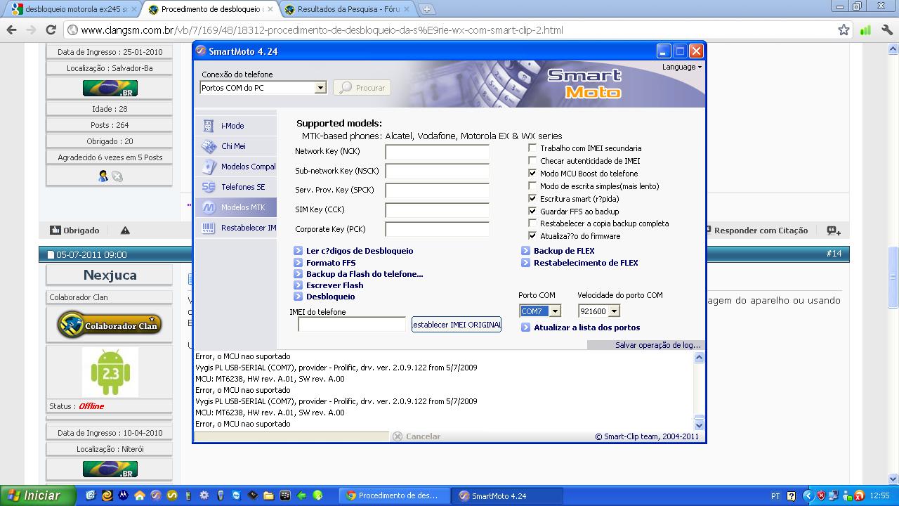Click the Escrever Flash action
Screen dimensions: 899x506
tap(334, 285)
